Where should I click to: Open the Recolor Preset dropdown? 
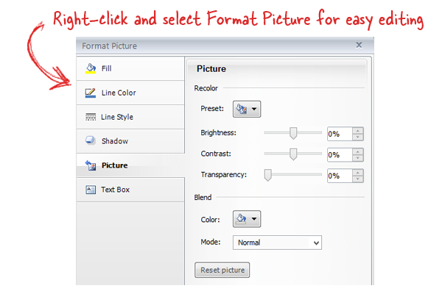point(247,109)
